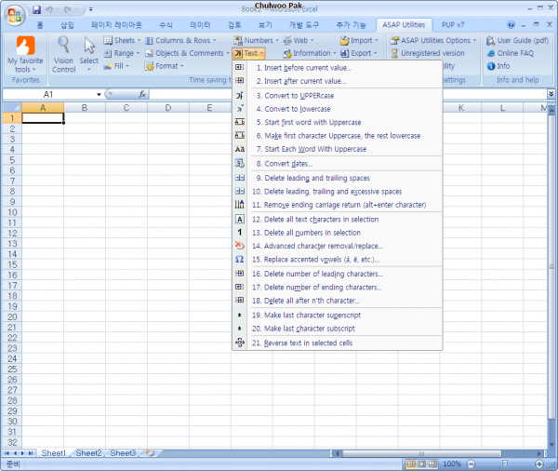Open the Information dropdown
558x471 pixels.
(310, 53)
